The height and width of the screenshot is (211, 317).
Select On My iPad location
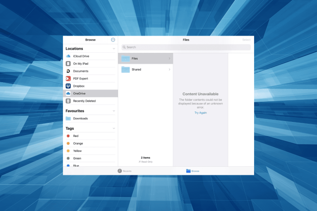pyautogui.click(x=91, y=64)
